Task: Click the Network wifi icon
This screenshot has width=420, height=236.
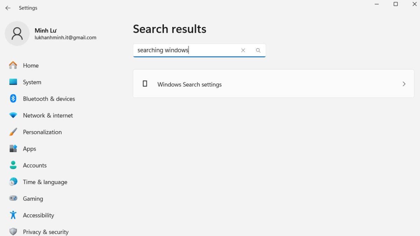Action: tap(13, 115)
